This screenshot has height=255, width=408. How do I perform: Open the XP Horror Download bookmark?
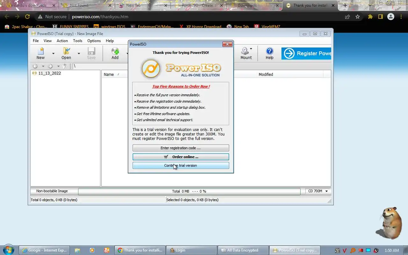200,27
